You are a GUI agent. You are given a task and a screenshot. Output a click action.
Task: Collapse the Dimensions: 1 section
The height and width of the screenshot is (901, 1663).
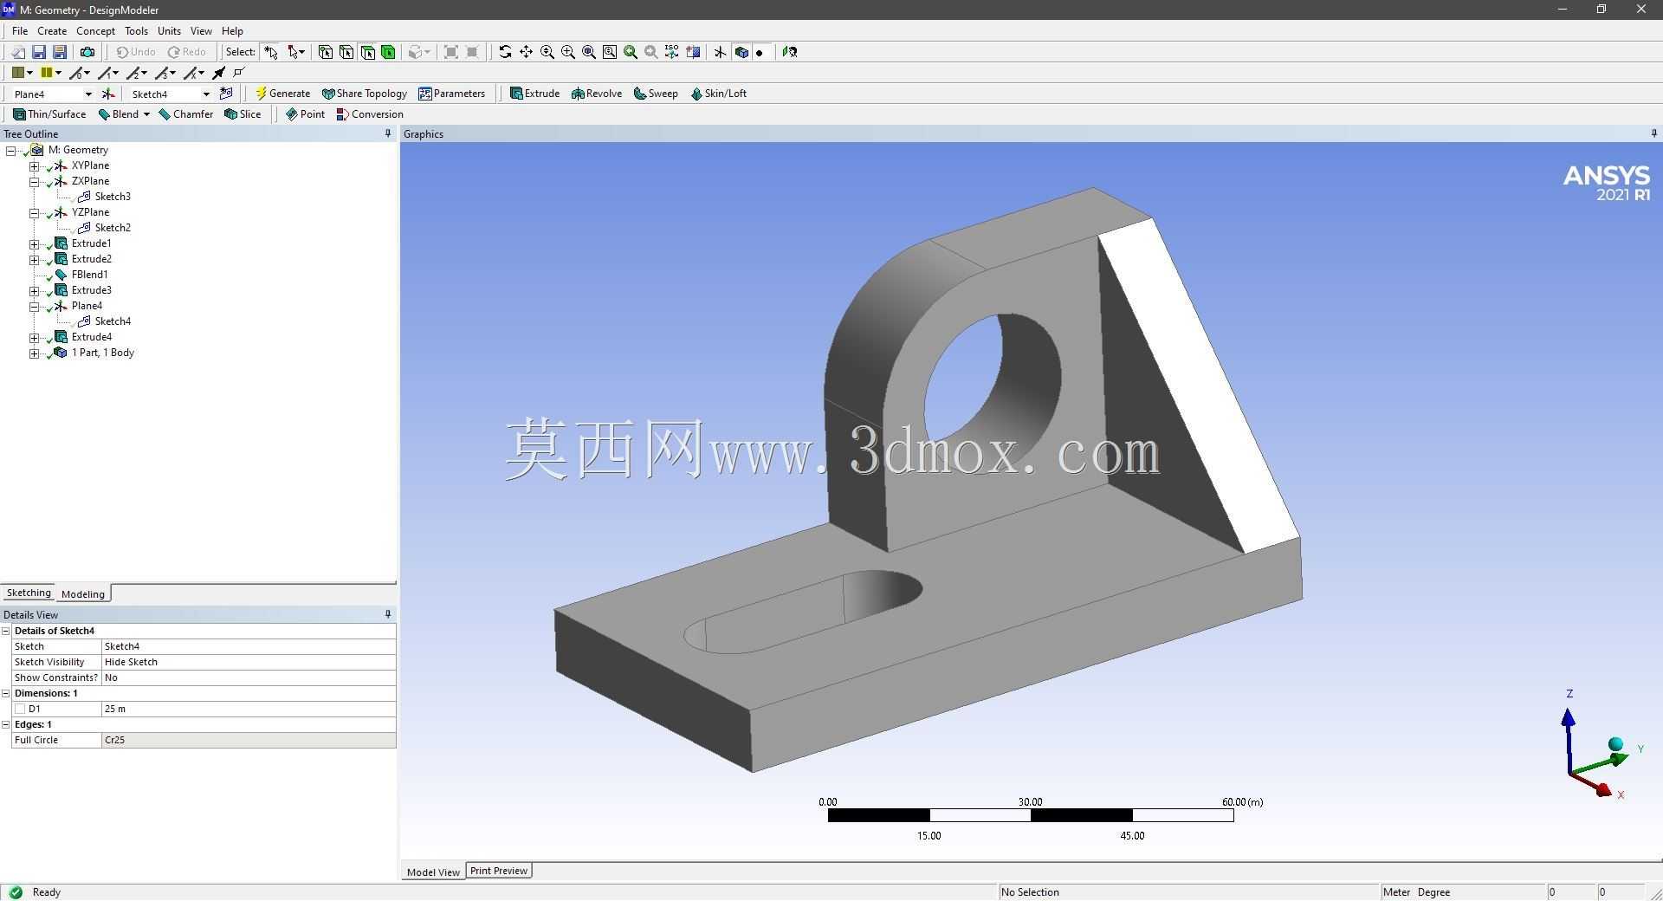point(6,693)
